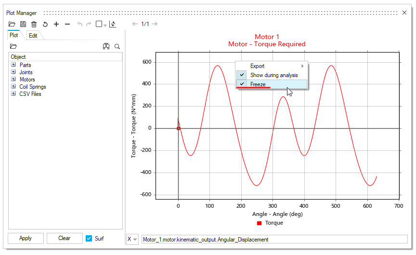This screenshot has width=416, height=255.
Task: Save the plot with the floppy disk icon
Action: [23, 24]
